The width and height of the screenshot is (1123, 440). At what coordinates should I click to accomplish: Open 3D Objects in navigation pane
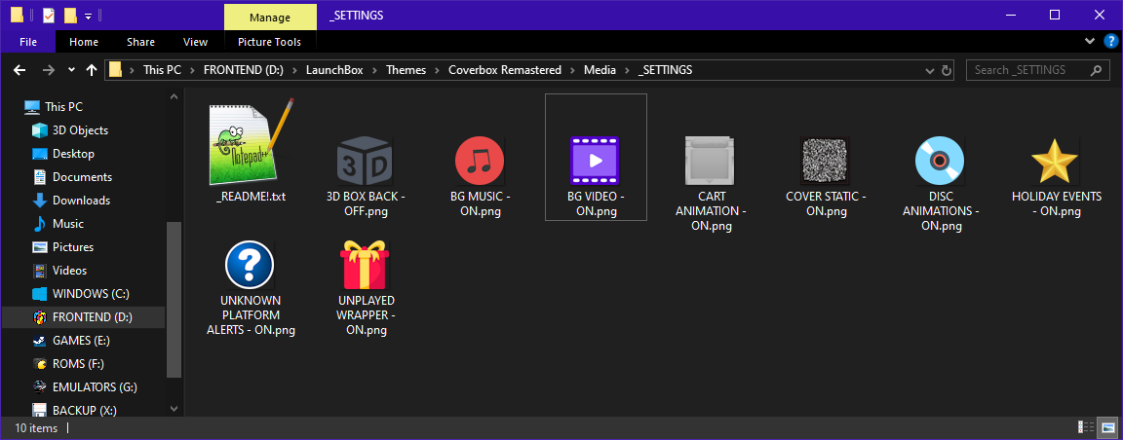(x=80, y=130)
